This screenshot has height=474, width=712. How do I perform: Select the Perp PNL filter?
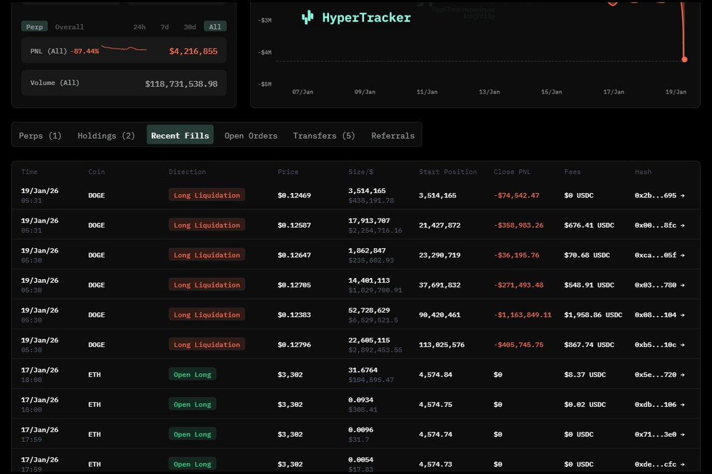click(x=34, y=27)
